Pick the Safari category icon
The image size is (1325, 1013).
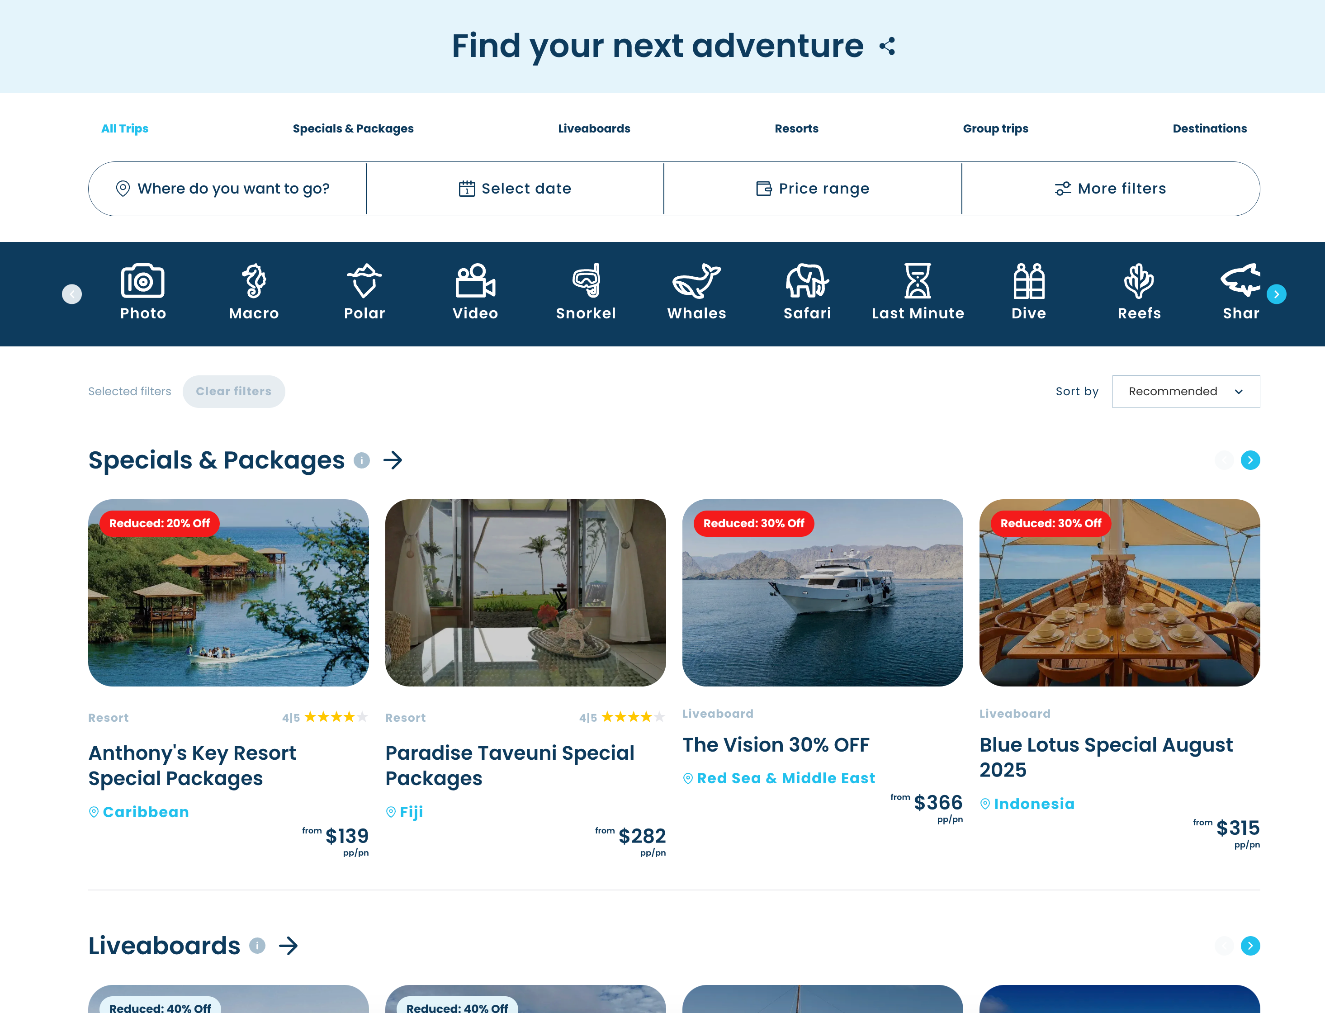(807, 281)
